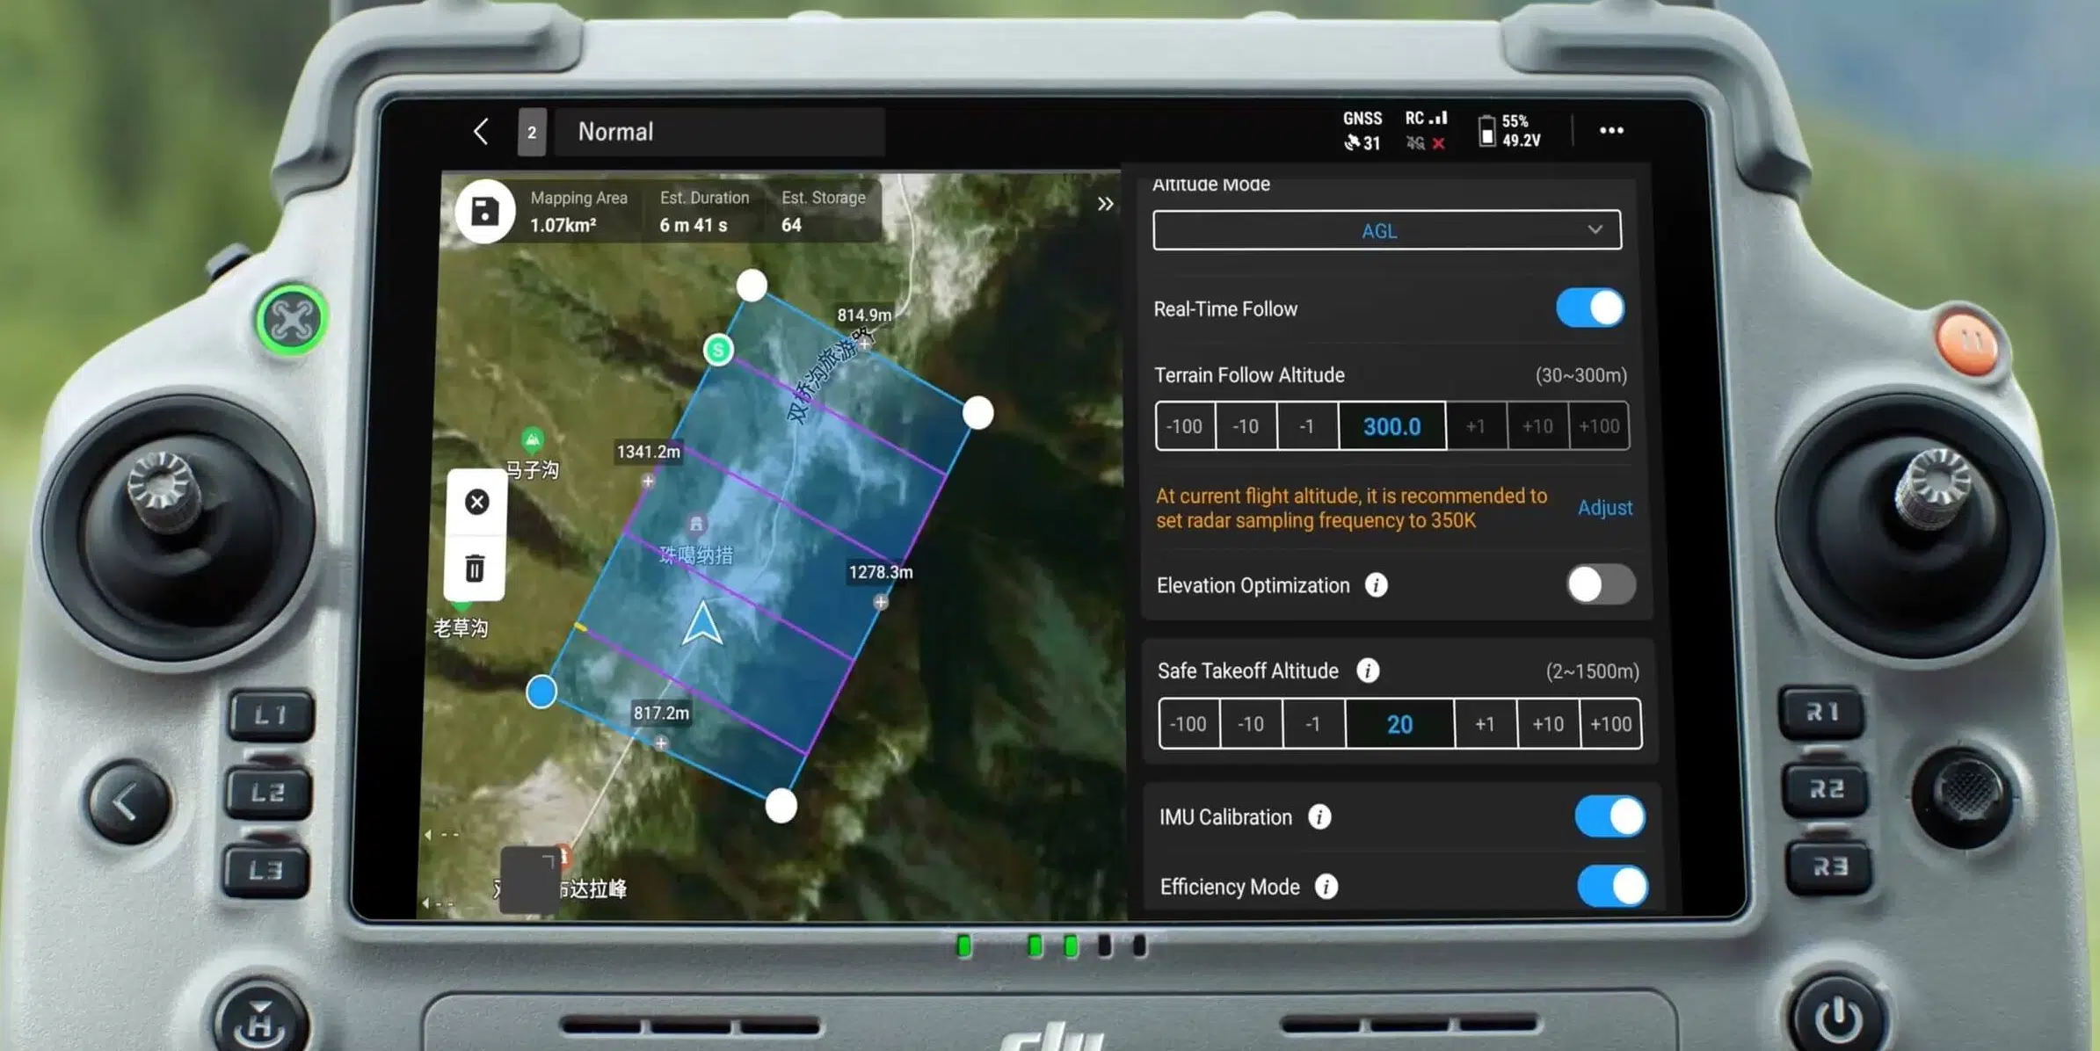2100x1051 pixels.
Task: Disable Real-Time Follow switch
Action: (1589, 308)
